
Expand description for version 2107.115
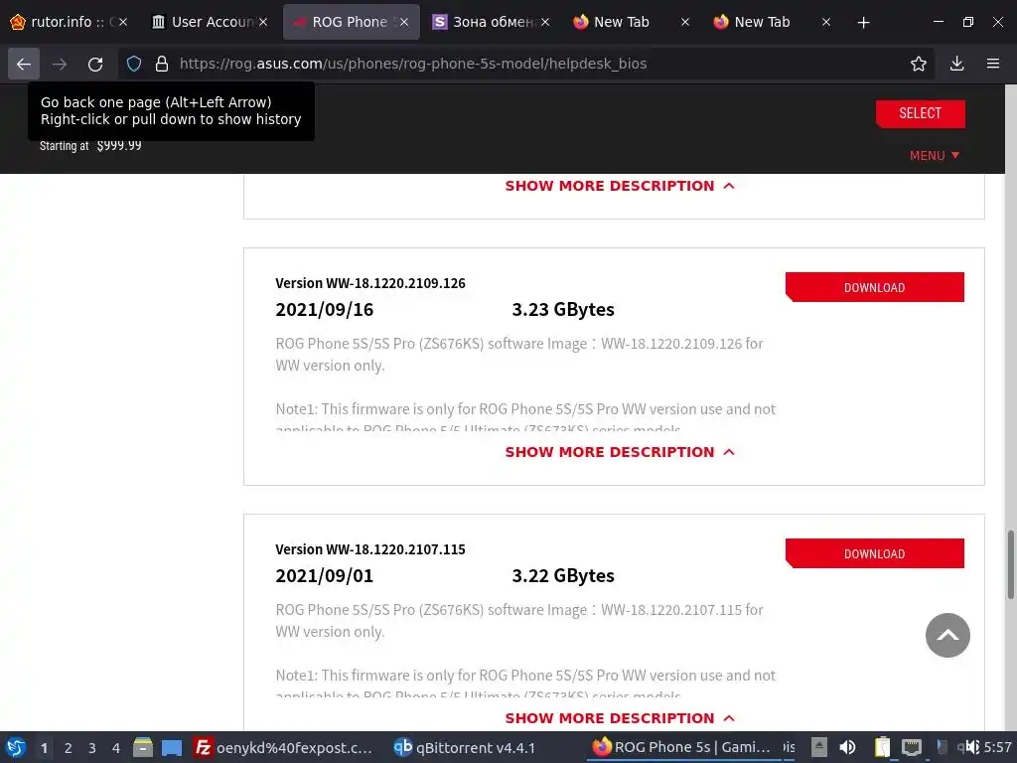620,718
